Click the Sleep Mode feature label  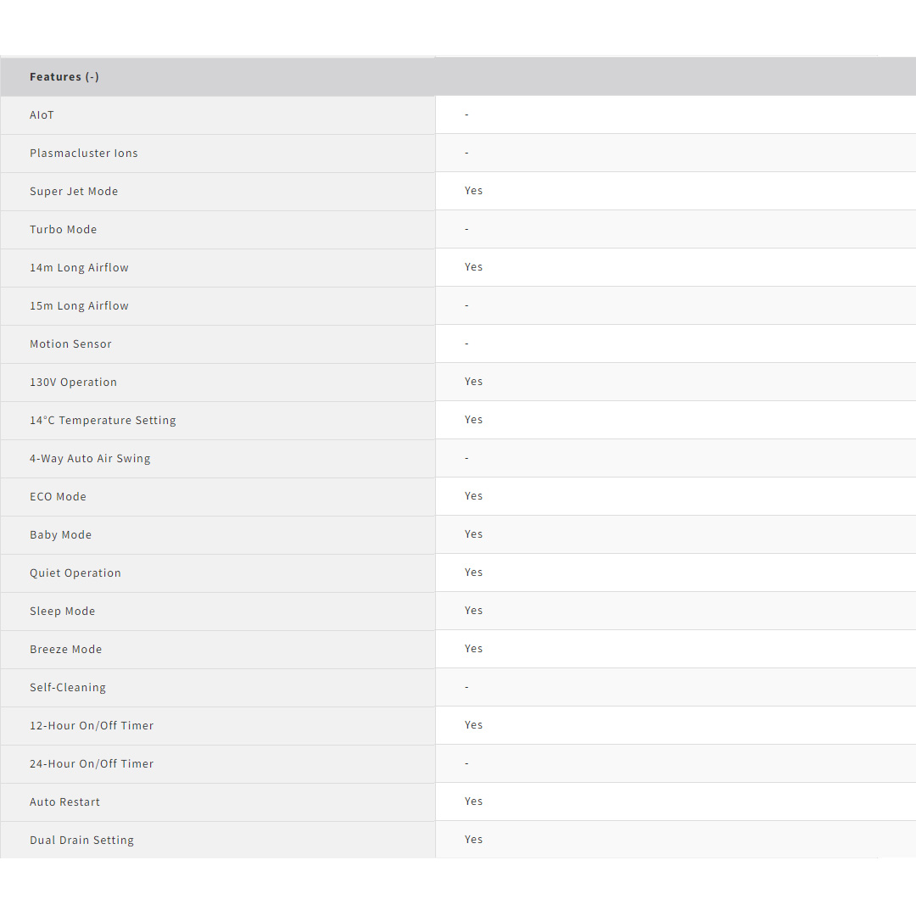63,612
